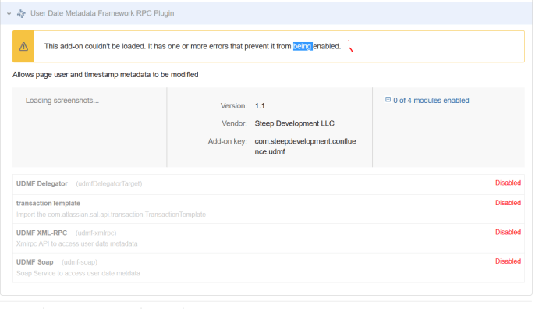Click the '(udmf-xmlrpc)' key text
This screenshot has height=309, width=546.
[96, 233]
